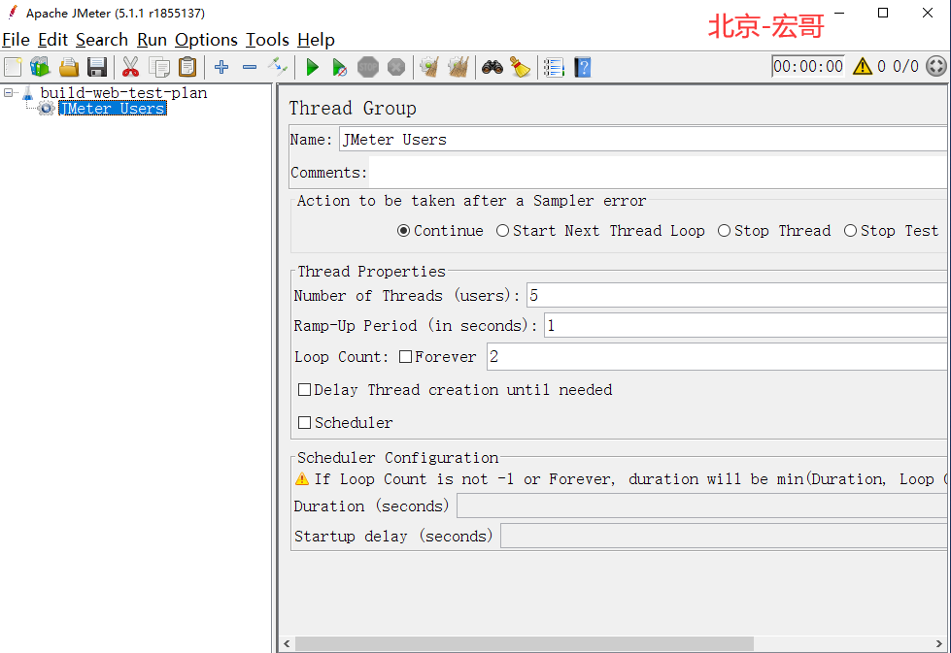Click Reset Search broom icon
Viewport: 951px width, 653px height.
pos(521,67)
